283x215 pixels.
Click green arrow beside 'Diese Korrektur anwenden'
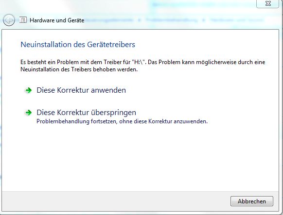coord(28,90)
